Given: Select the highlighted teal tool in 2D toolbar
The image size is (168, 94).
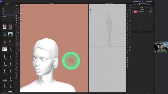Looking at the screenshot, I should click(x=128, y=5).
